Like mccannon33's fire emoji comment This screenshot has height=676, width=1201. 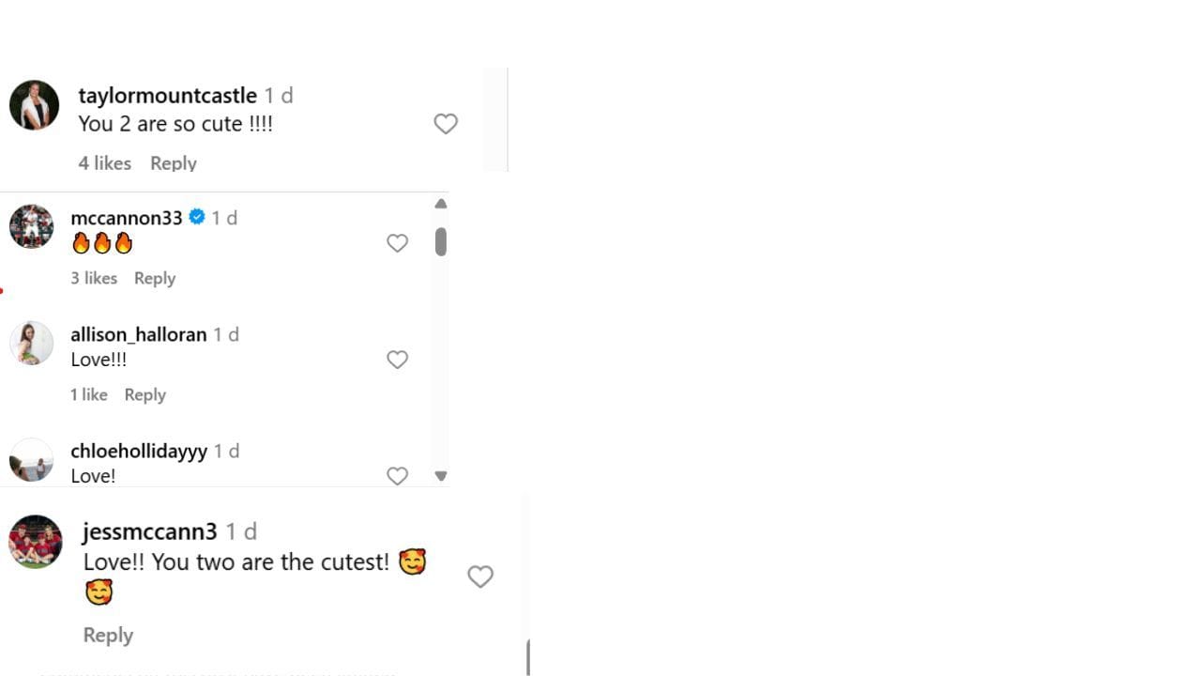[398, 243]
